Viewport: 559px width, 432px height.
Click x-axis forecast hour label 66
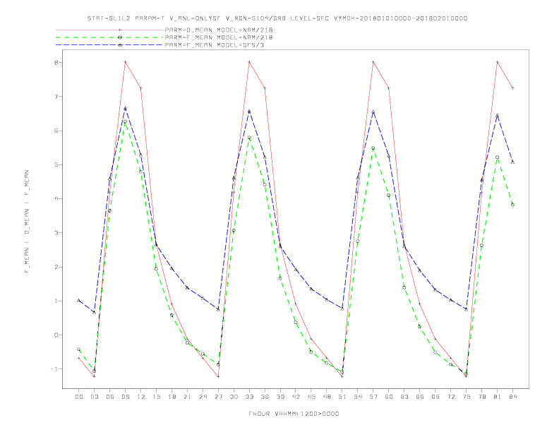[420, 397]
